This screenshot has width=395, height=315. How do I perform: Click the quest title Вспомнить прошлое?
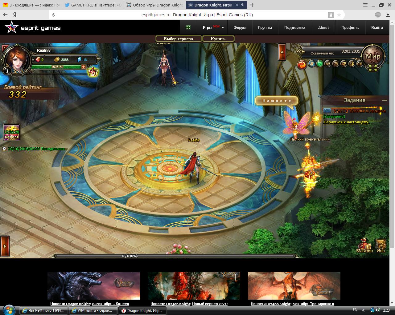367,111
